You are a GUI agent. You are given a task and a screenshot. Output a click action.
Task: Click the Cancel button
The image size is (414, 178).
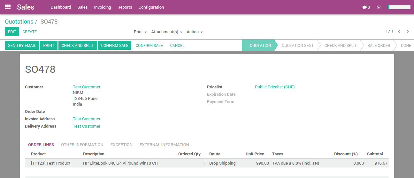tap(177, 45)
